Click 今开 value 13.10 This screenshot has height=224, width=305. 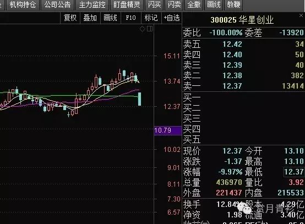294,151
